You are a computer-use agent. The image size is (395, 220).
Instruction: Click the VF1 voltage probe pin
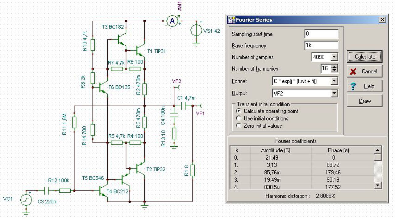click(x=199, y=106)
